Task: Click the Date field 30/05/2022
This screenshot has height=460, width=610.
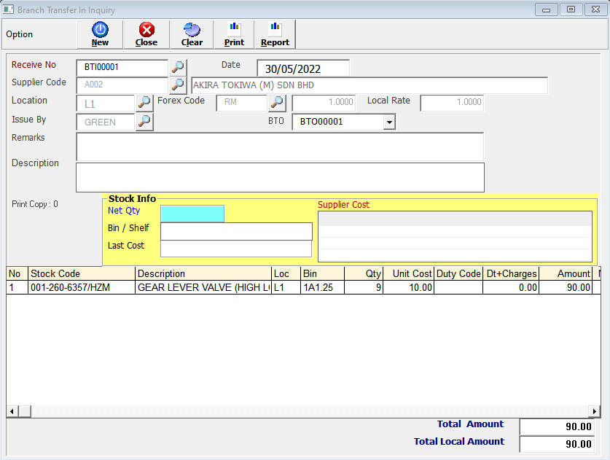Action: tap(303, 69)
